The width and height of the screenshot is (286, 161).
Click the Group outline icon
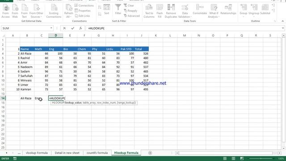click(243, 11)
